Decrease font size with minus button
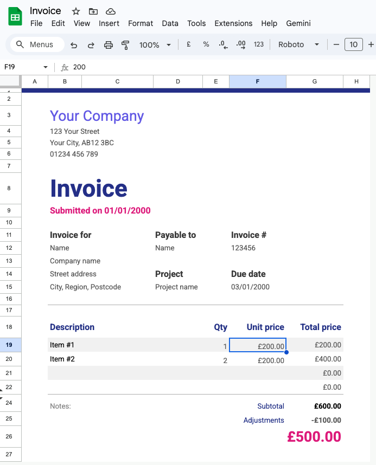 336,44
